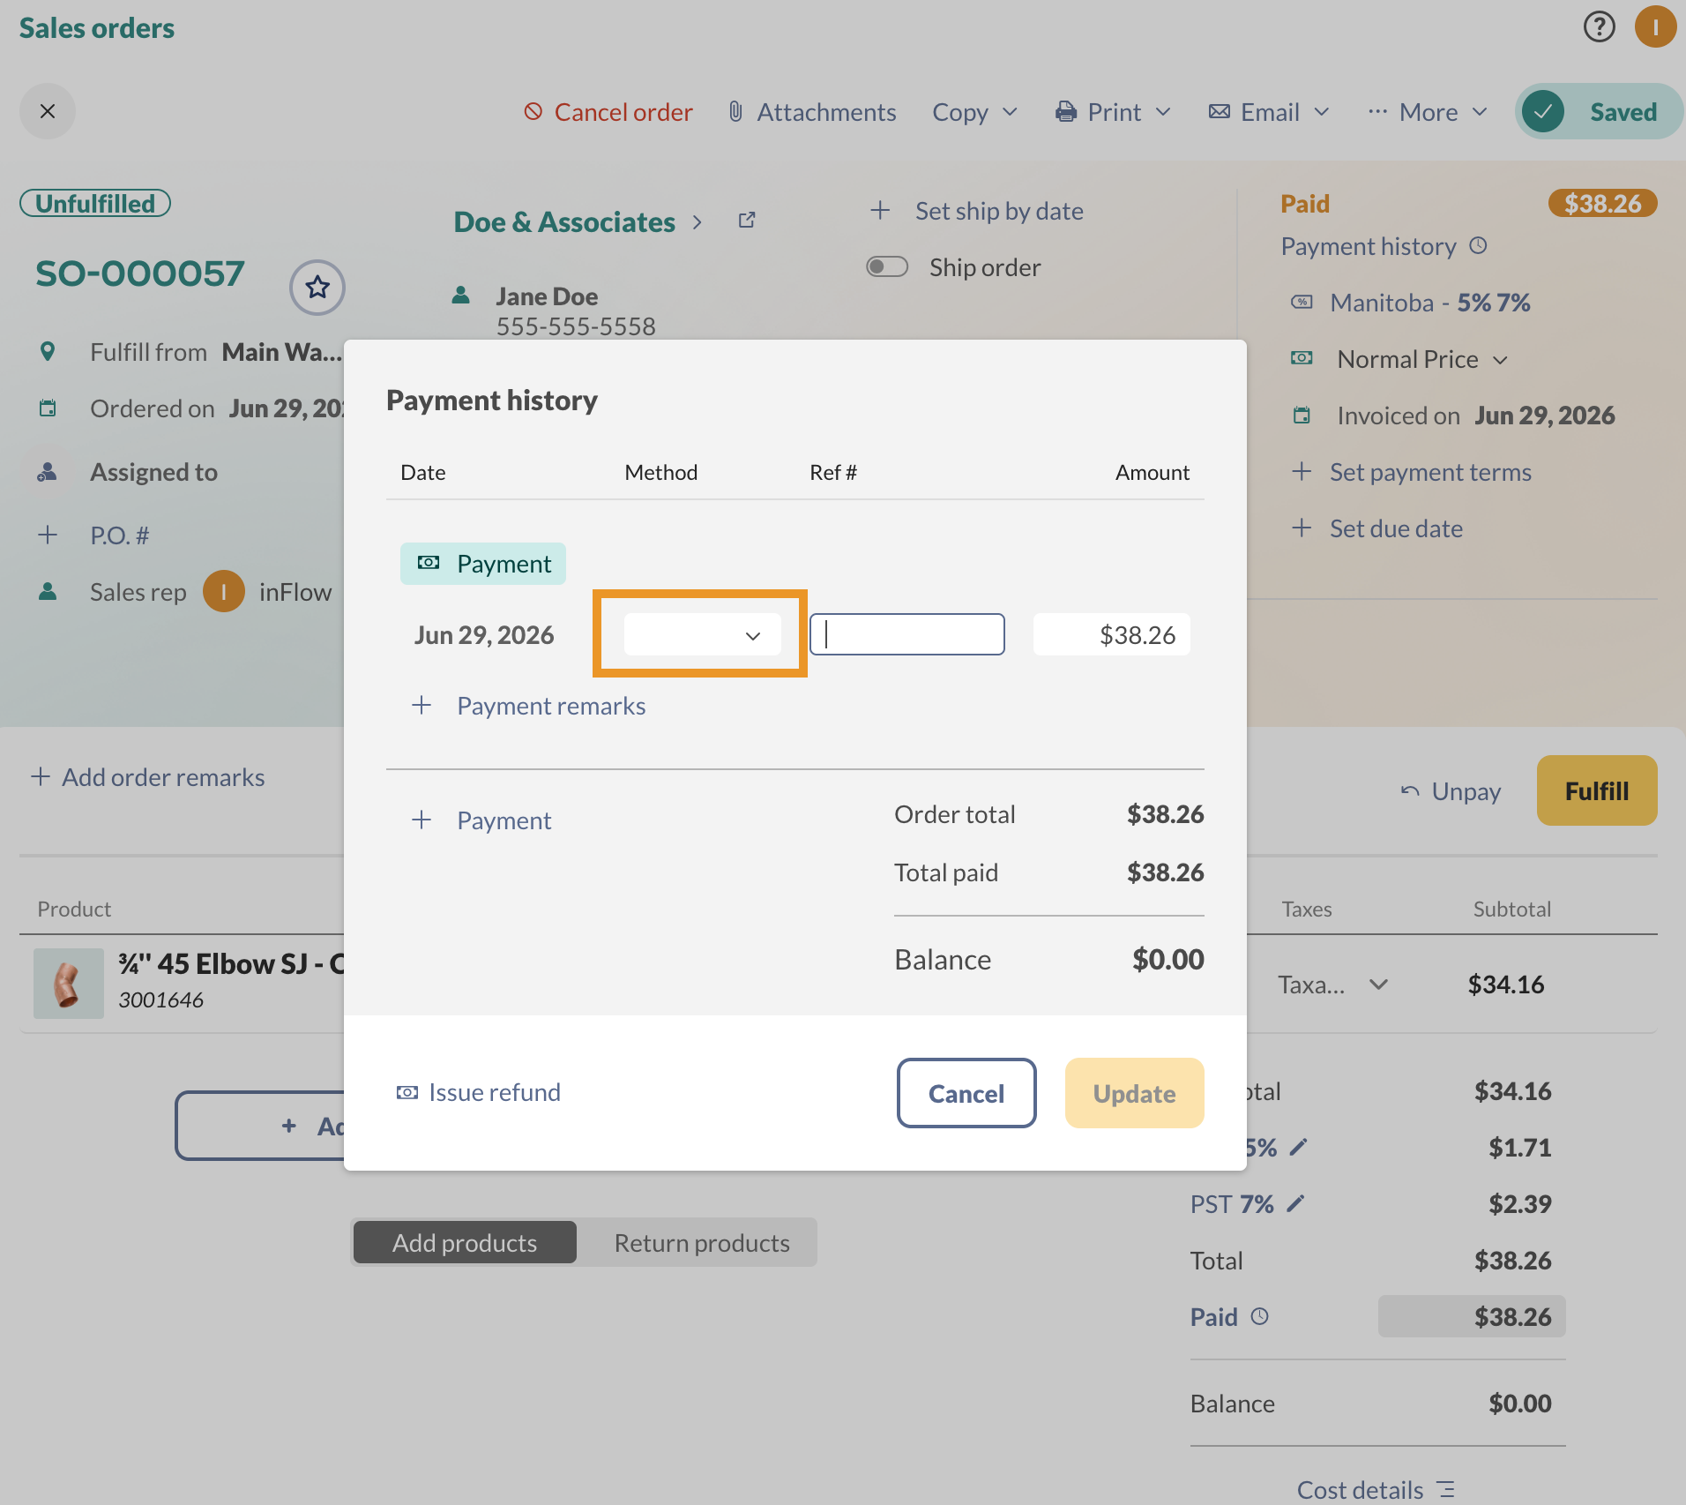Open customer record via external link icon

747,221
